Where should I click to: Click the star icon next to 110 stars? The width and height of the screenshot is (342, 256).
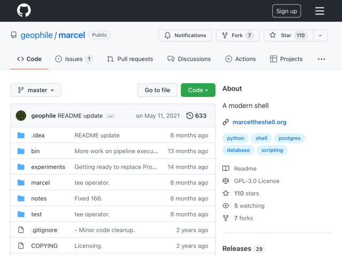tap(226, 193)
